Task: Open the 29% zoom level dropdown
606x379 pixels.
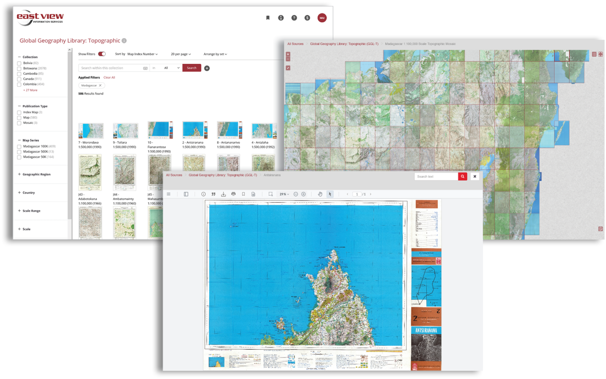Action: [283, 194]
